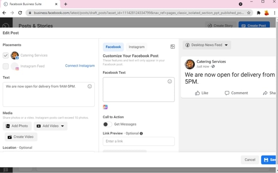Open the colorful background icon below Facebook Text
This screenshot has height=173, width=278.
click(x=105, y=107)
